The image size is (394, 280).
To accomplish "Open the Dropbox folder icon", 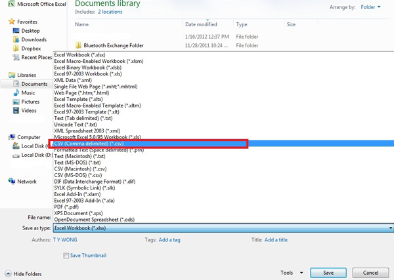I will point(16,48).
